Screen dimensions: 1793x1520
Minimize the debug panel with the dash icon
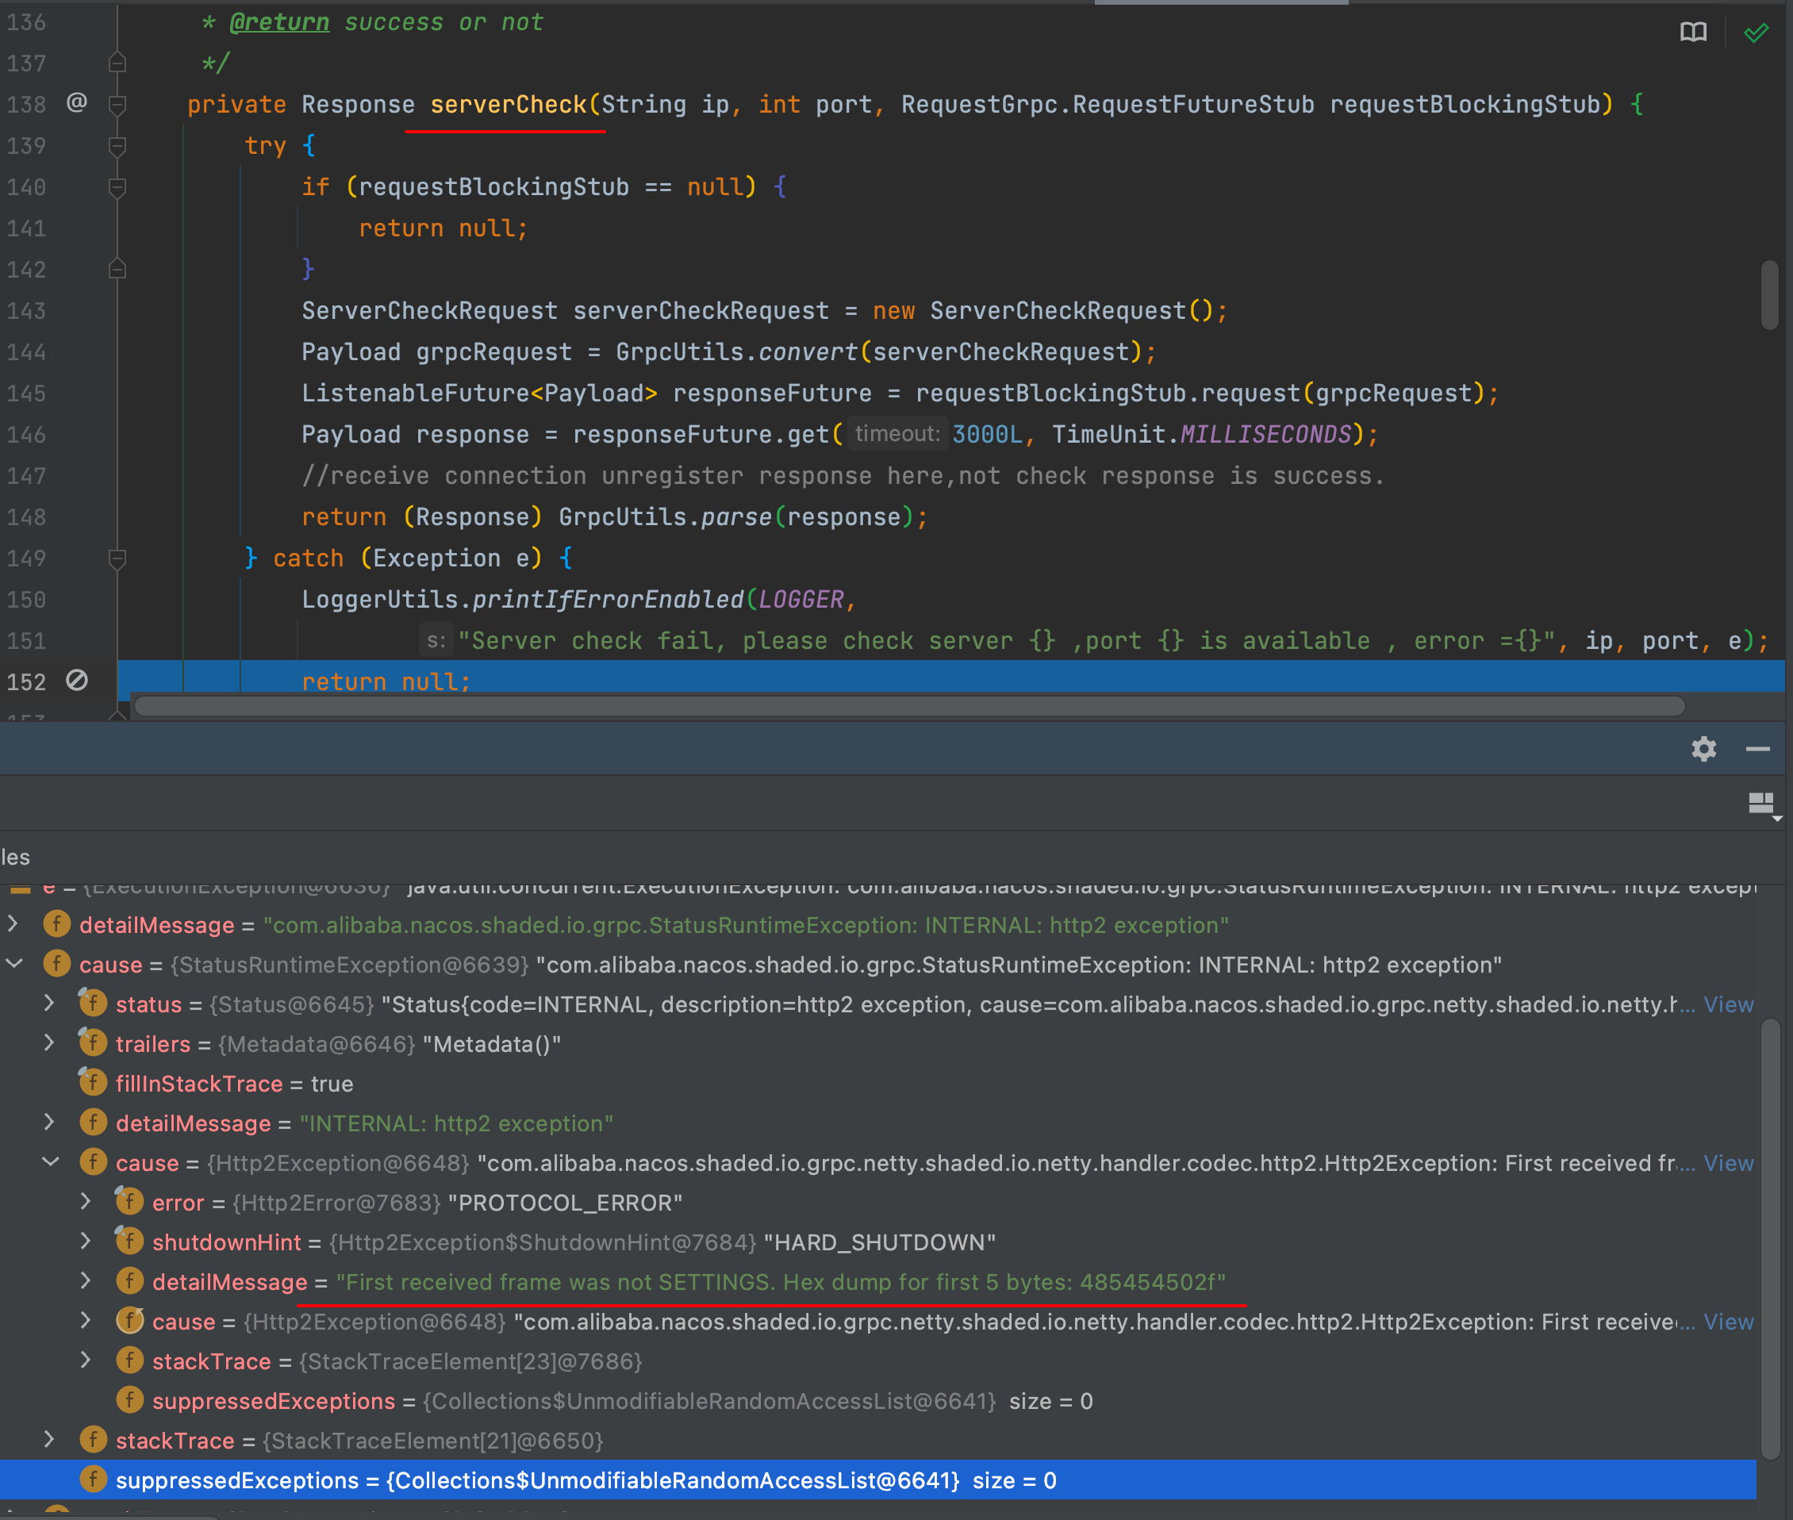click(x=1757, y=749)
